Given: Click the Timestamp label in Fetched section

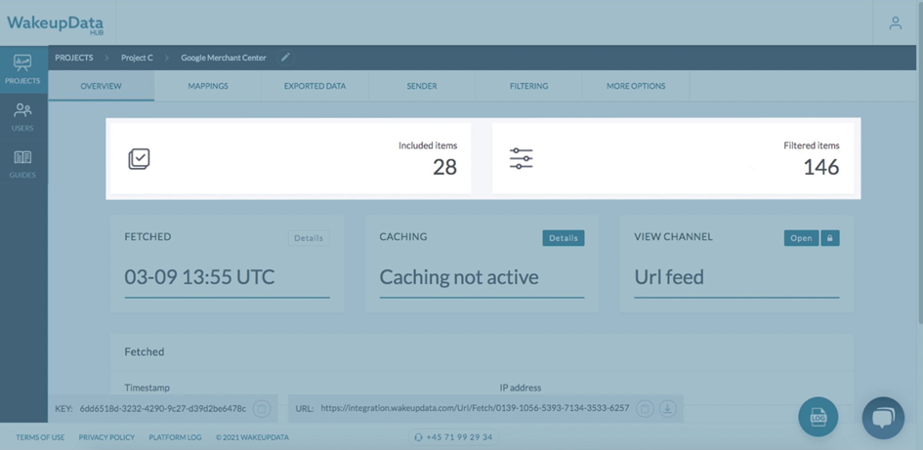Looking at the screenshot, I should 147,388.
